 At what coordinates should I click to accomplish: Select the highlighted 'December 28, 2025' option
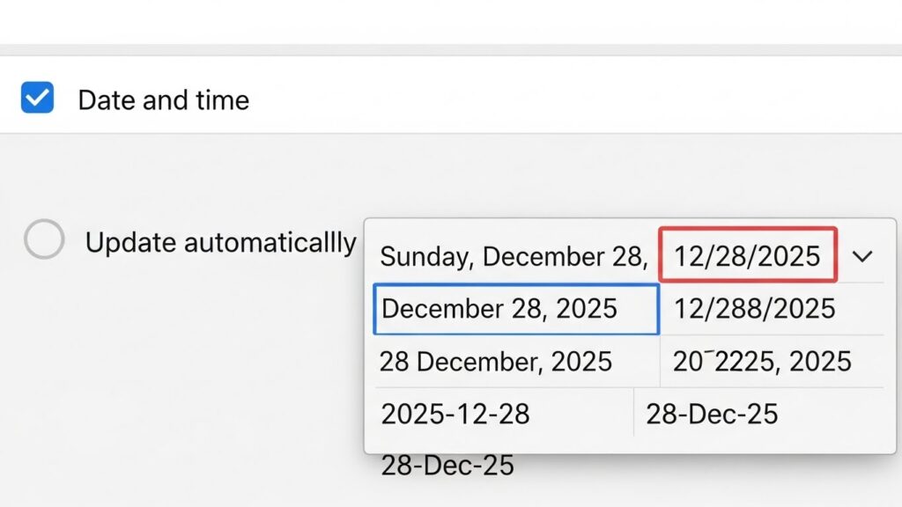click(x=515, y=309)
